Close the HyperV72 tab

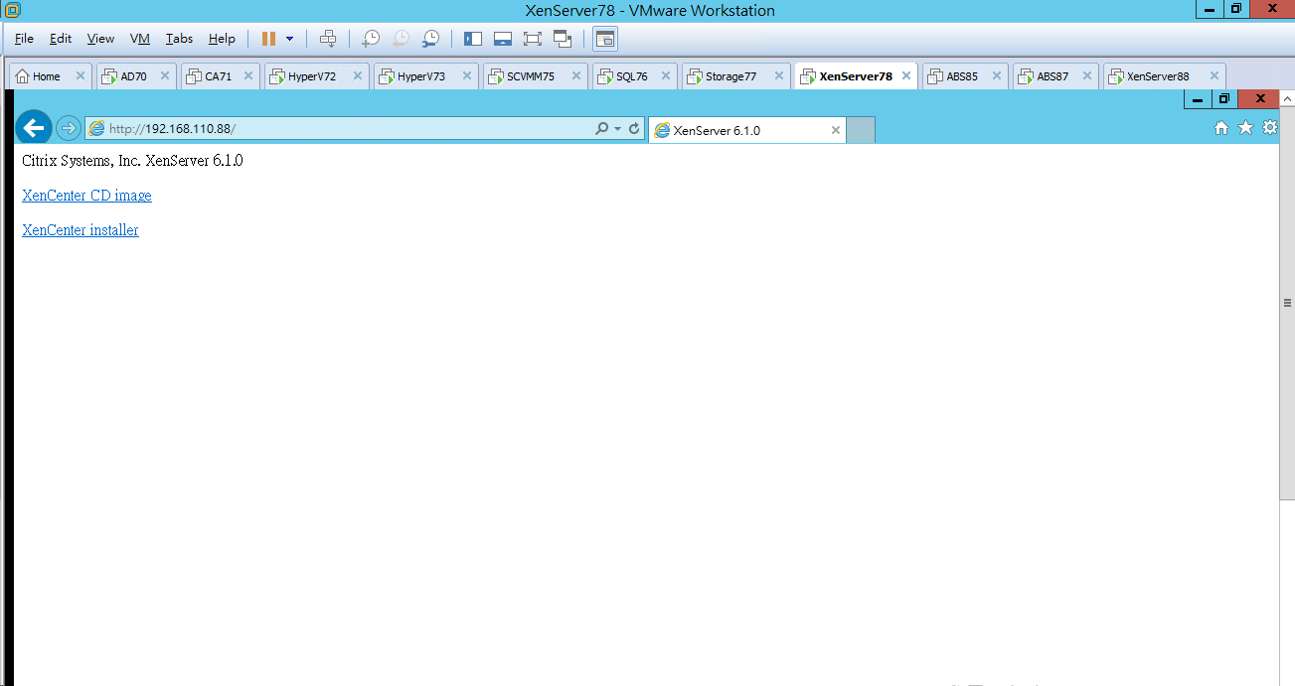[x=357, y=76]
